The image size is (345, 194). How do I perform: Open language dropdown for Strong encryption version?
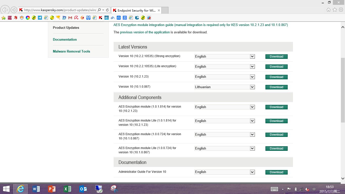[x=225, y=56]
